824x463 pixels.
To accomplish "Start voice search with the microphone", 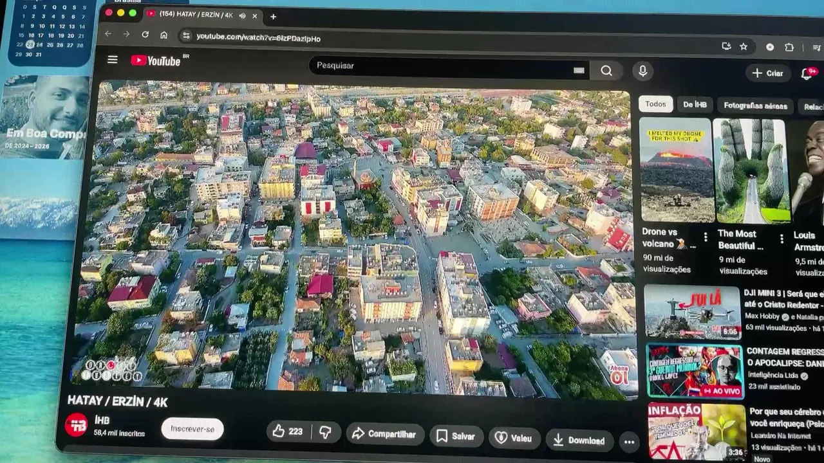I will (x=642, y=71).
